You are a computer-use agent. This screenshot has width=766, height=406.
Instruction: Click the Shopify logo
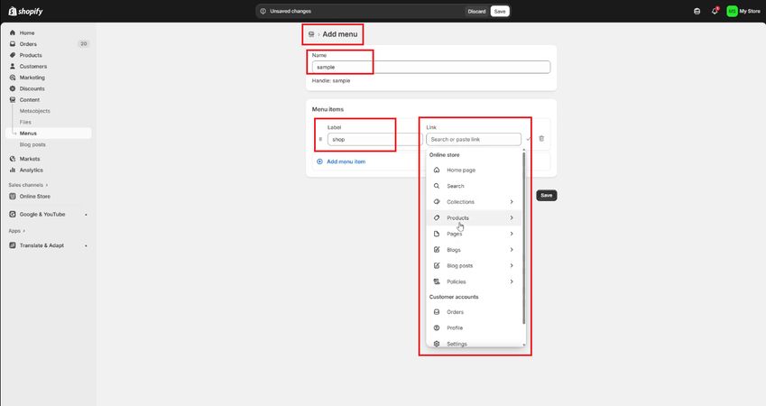(x=25, y=11)
